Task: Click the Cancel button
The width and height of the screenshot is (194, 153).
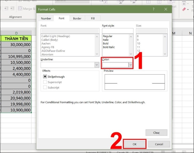Action: 159,144
